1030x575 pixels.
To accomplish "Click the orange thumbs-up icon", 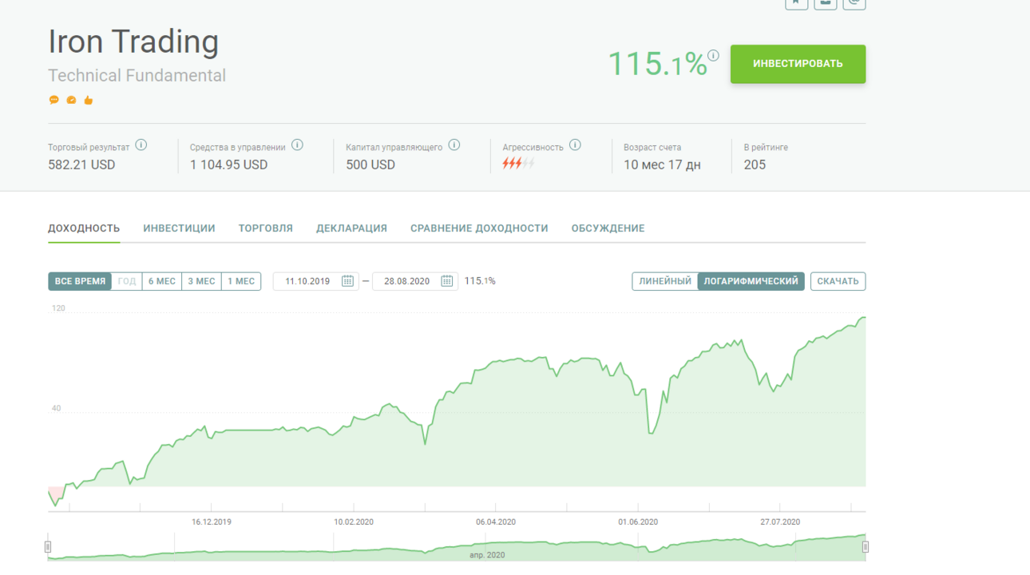I will click(89, 100).
